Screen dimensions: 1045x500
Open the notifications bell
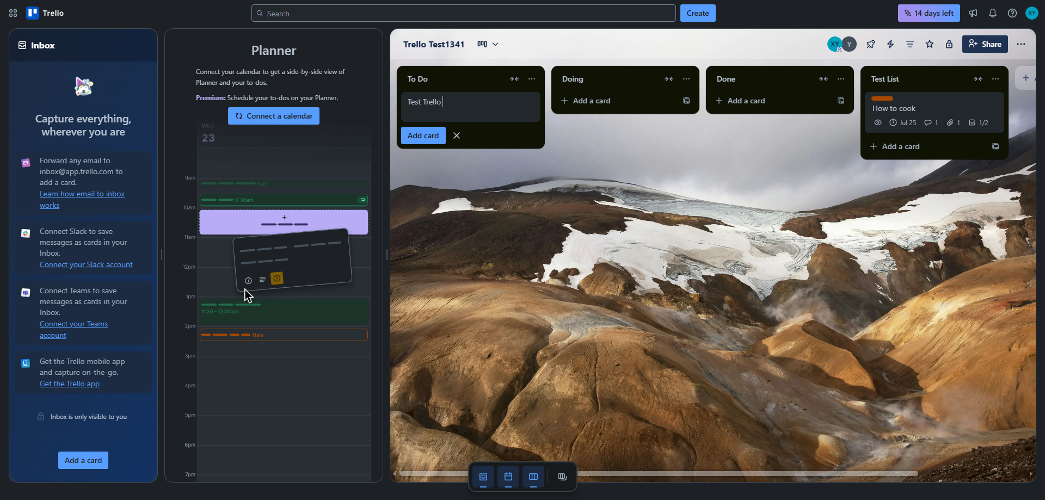click(x=992, y=13)
